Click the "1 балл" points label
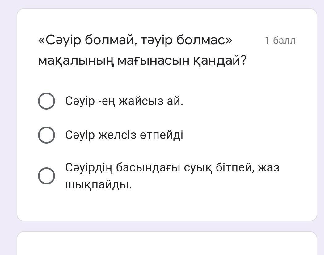 pos(280,41)
